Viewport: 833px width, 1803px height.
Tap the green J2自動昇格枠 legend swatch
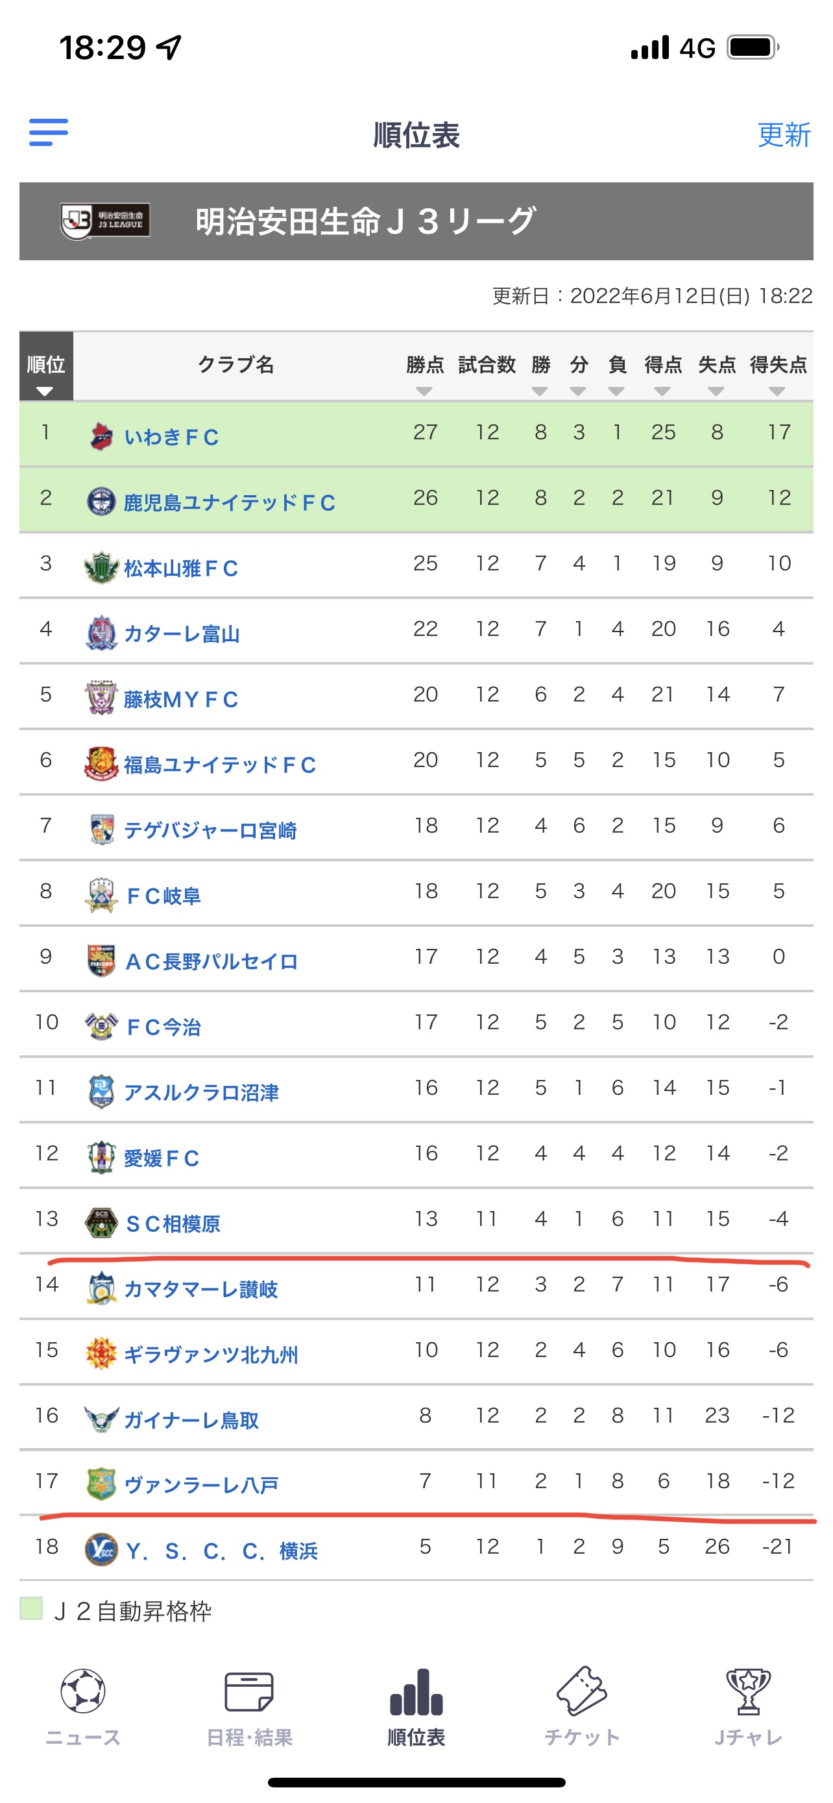coord(30,1608)
